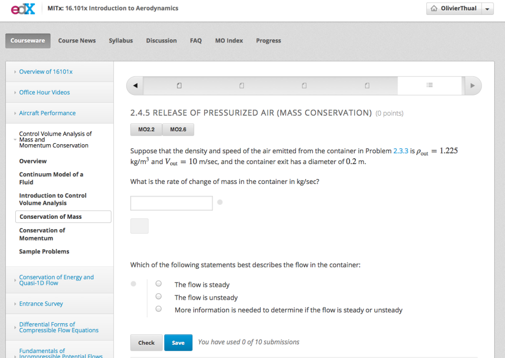
Task: Open the fourth unit page icon
Action: (x=367, y=85)
